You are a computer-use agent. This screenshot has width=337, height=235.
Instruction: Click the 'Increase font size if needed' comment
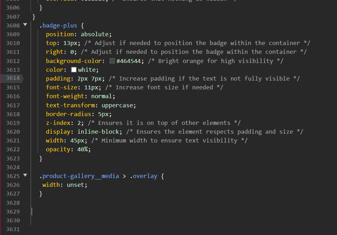164,87
